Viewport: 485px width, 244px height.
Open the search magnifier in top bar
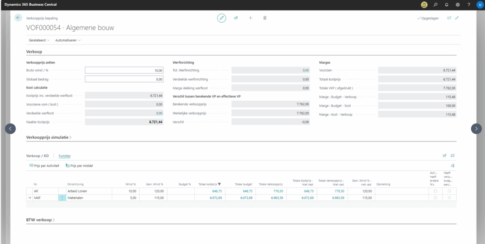click(435, 4)
